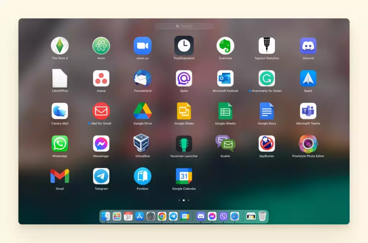Open Viber from the Dock
The width and height of the screenshot is (368, 243).
tap(223, 216)
